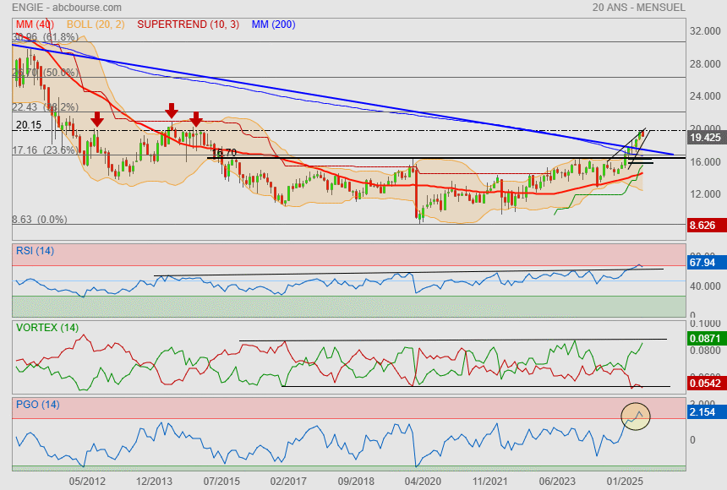Click the blue 67.94 RSI value tag
The image size is (727, 490).
[x=704, y=263]
